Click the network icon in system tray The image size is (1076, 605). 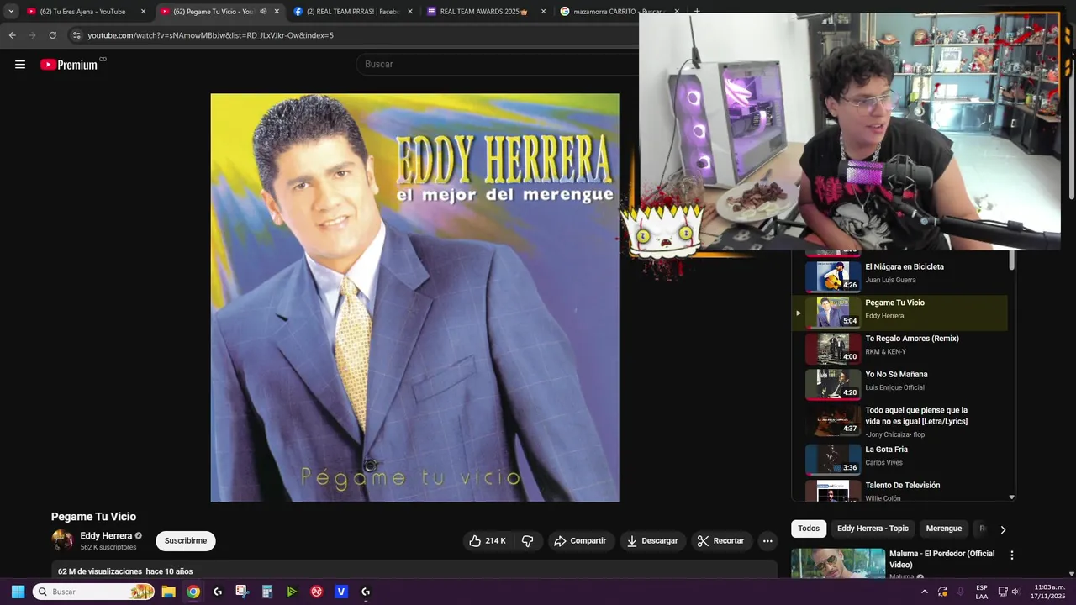pos(1002,592)
